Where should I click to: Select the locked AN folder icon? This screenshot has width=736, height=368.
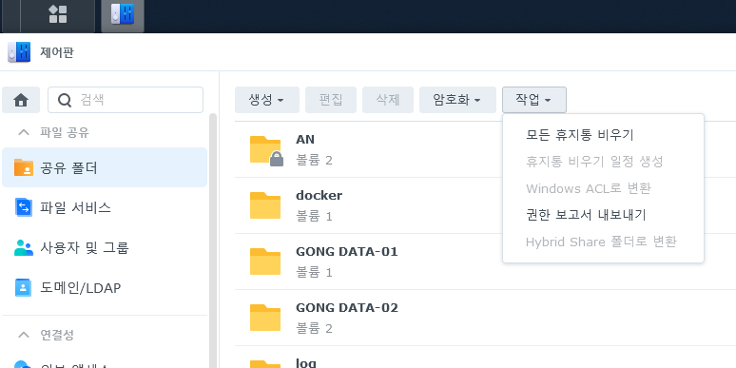[x=266, y=150]
